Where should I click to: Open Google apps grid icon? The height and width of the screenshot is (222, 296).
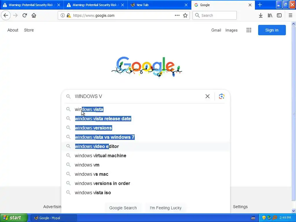249,30
